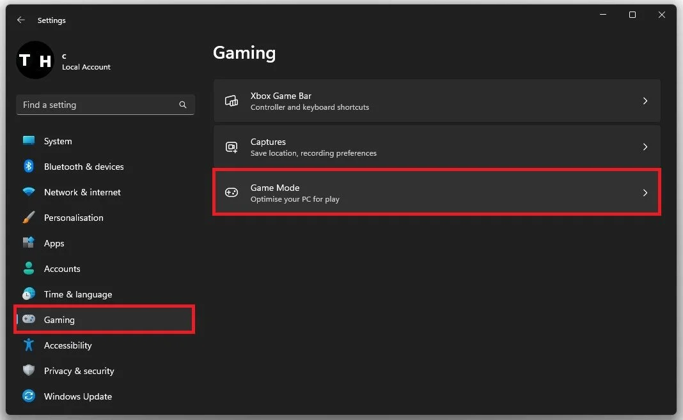Click the Windows Update sync icon
Screen dimensions: 683x420
coord(29,396)
